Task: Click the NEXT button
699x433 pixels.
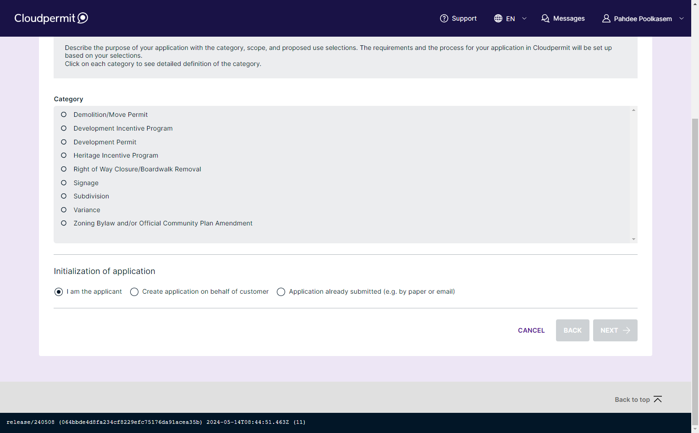Action: point(615,330)
